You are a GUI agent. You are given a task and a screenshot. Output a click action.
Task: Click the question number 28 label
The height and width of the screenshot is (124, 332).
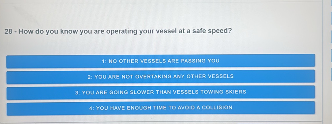tap(9, 32)
